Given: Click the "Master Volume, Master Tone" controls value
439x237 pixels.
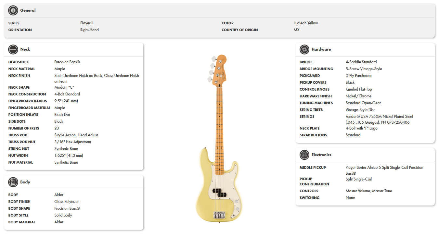Looking at the screenshot, I should coord(369,191).
